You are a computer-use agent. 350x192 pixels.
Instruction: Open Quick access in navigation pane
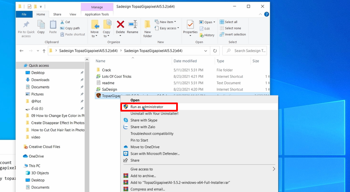(x=39, y=65)
